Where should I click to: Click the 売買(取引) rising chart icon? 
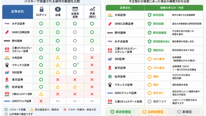[92, 9]
